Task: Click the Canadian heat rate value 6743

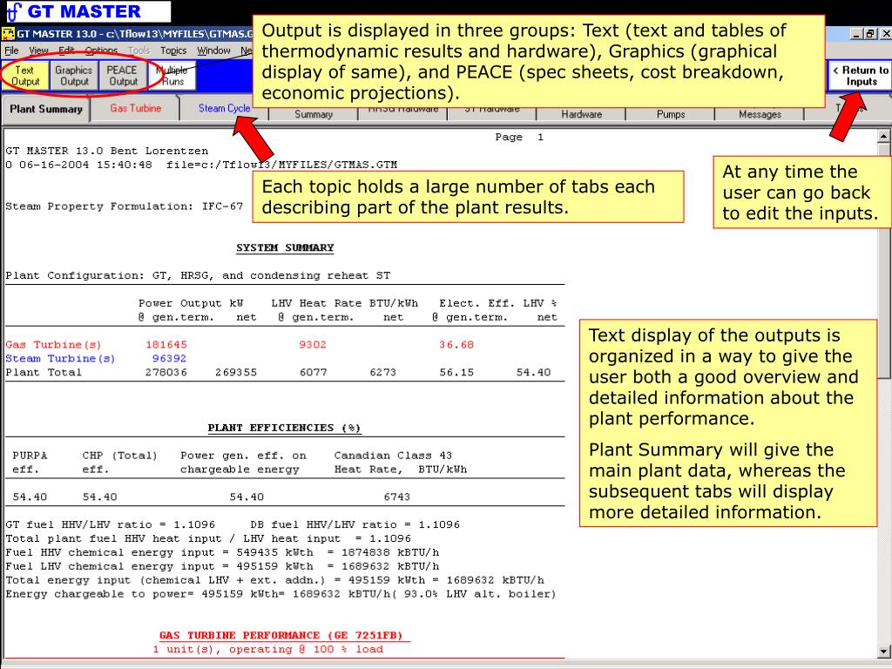Action: pos(397,497)
